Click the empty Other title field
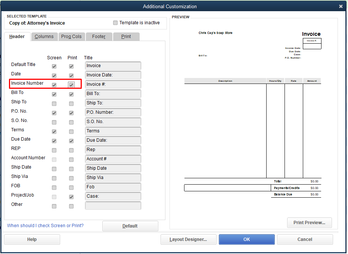 coord(113,205)
